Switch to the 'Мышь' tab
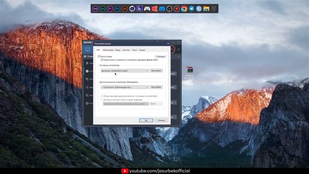Screen dimensions: 309x174 118,50
